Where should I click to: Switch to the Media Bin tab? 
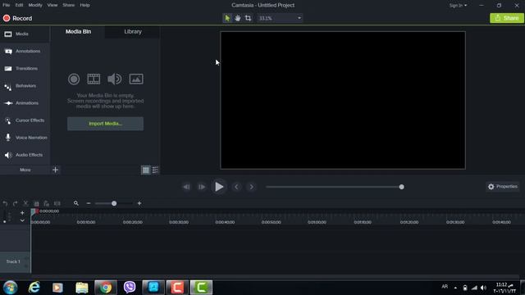pos(78,31)
